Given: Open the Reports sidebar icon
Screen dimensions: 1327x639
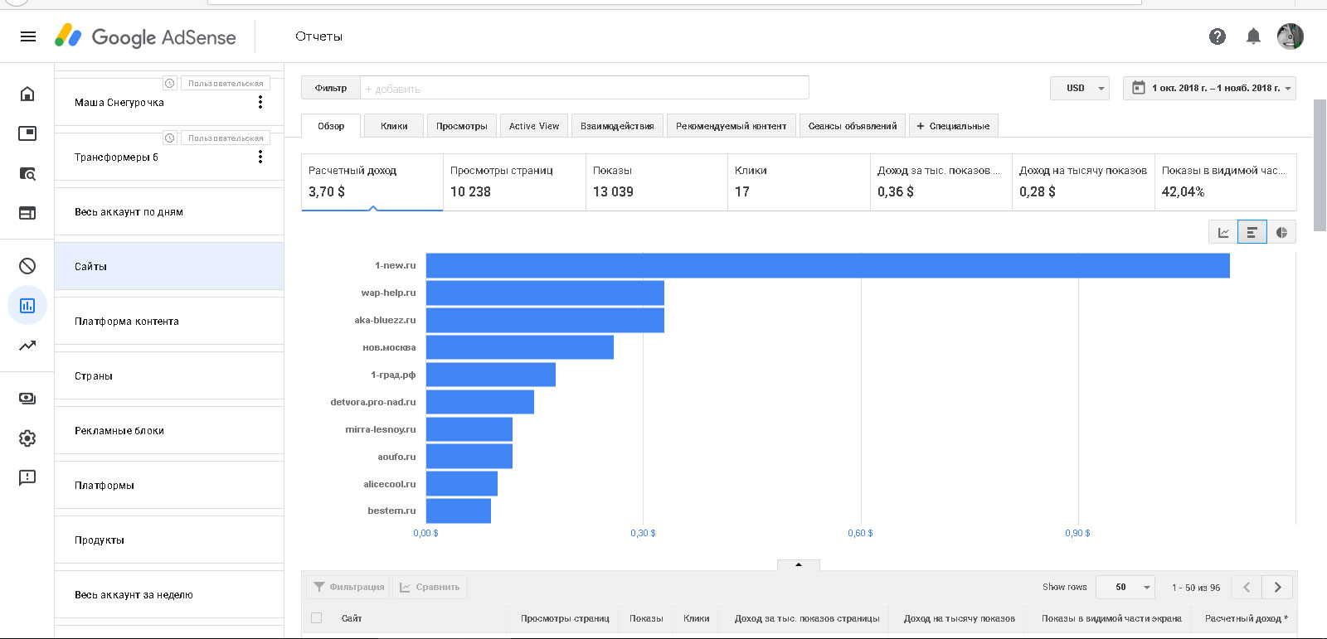Looking at the screenshot, I should click(27, 306).
